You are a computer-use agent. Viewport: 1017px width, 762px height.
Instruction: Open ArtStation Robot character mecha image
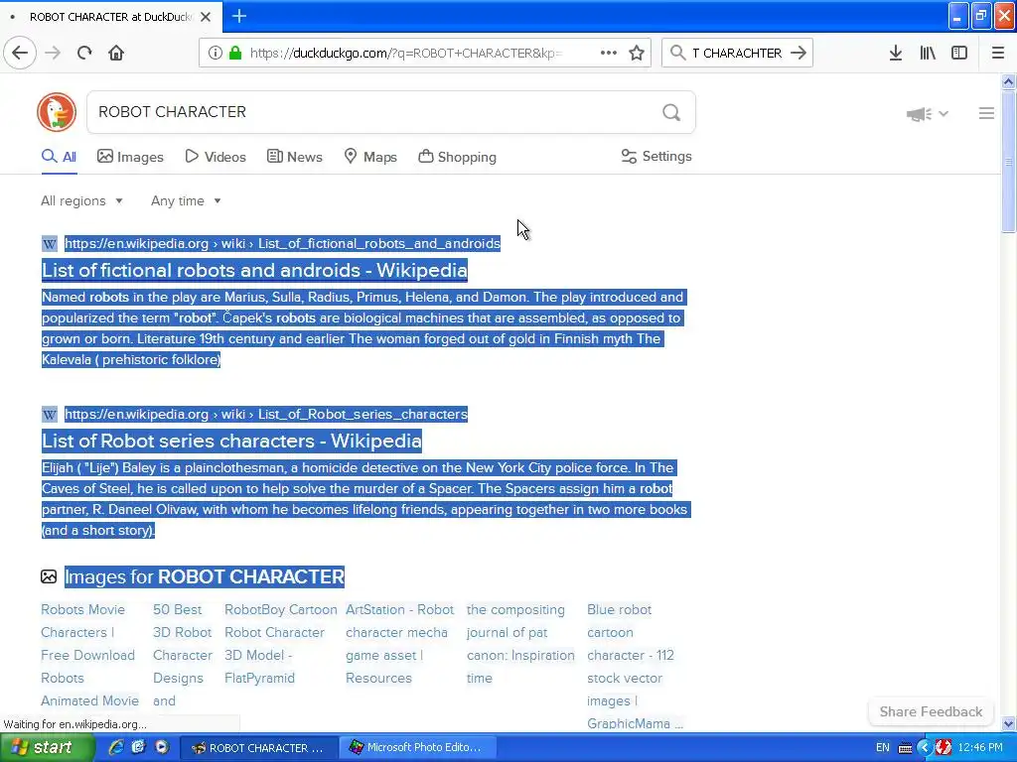tap(399, 644)
